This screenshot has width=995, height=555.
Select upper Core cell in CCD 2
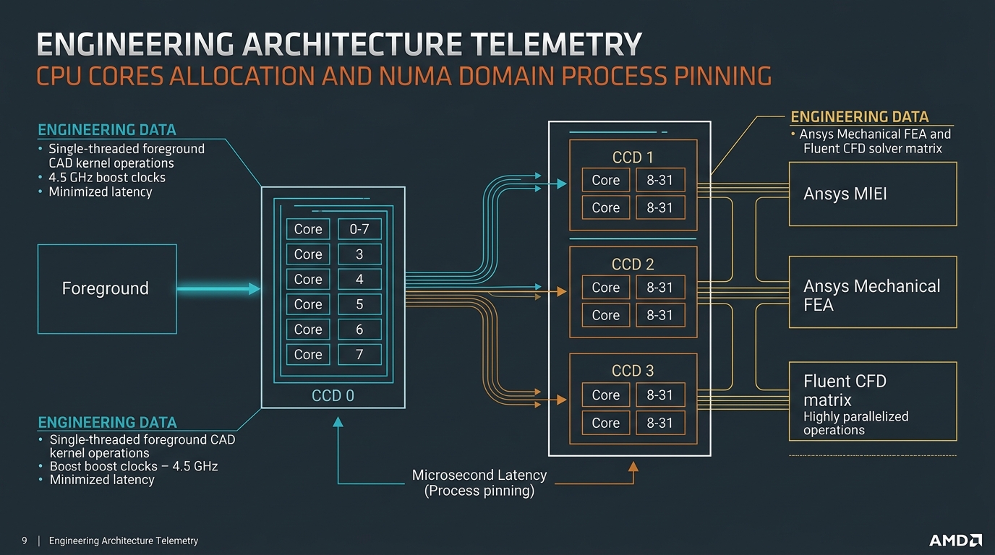606,287
